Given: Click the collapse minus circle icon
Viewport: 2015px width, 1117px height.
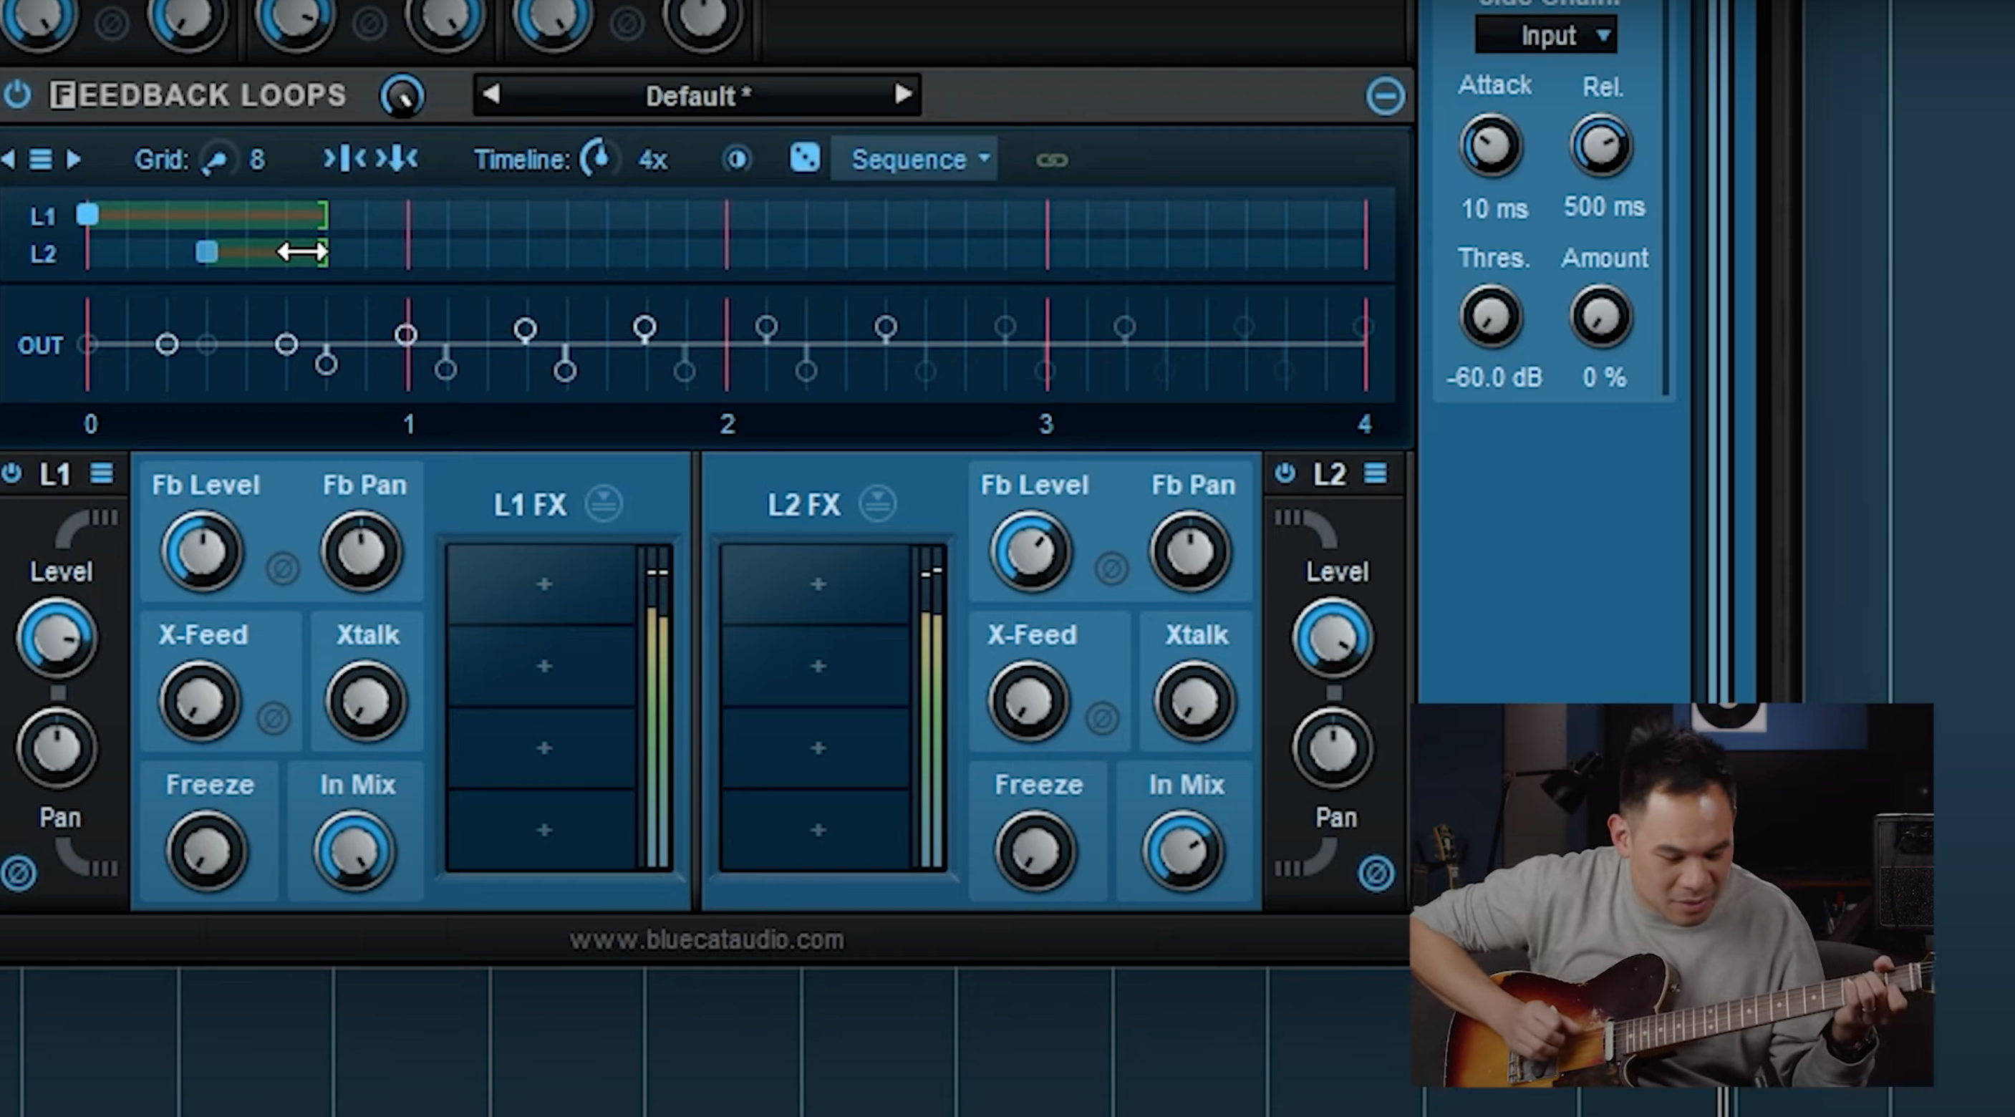Looking at the screenshot, I should (1385, 96).
